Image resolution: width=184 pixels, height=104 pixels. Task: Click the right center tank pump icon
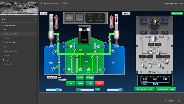(x=88, y=69)
